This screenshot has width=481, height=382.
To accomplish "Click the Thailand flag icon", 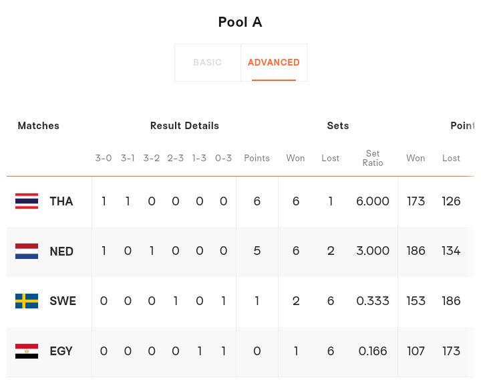I will click(27, 201).
